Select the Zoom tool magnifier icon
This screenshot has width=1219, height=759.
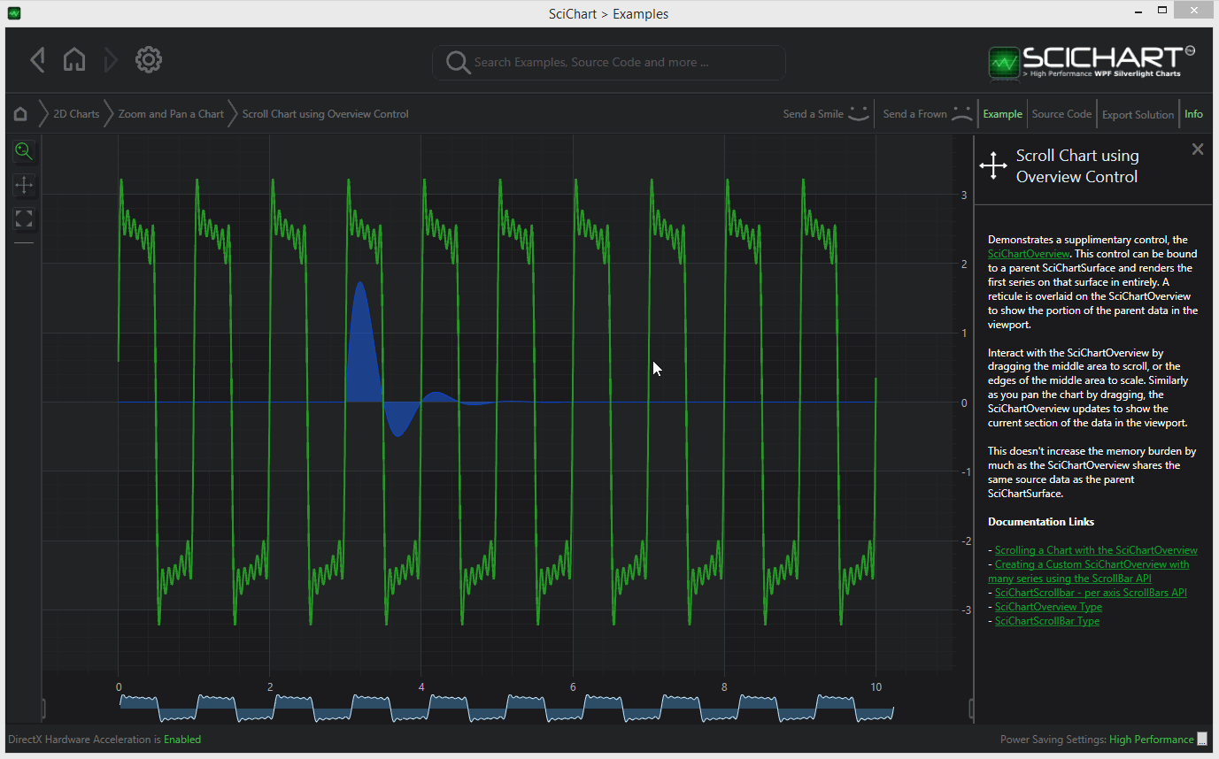pos(23,150)
